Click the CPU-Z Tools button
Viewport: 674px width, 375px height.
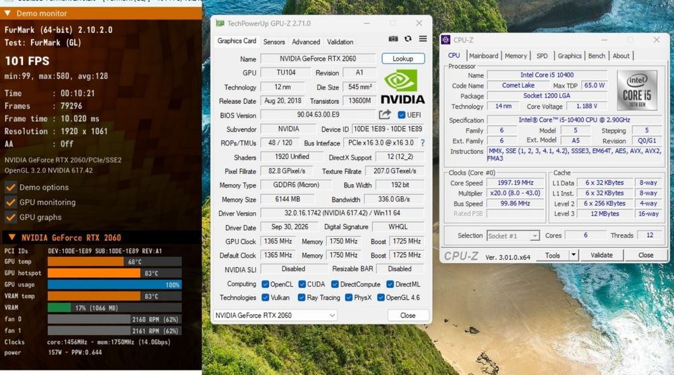(x=553, y=255)
